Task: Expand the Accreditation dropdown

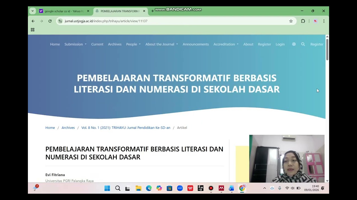Action: (x=226, y=44)
